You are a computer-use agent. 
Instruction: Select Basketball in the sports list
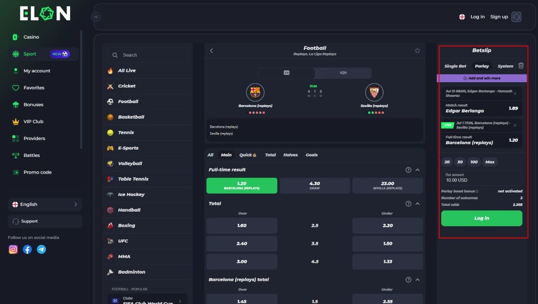point(148,117)
